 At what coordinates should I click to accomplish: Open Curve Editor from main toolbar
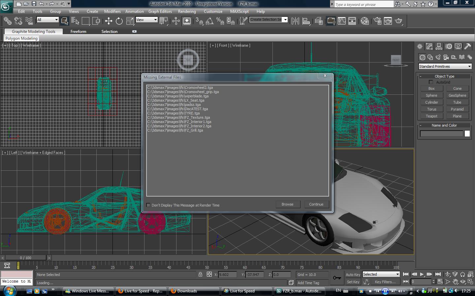point(342,21)
